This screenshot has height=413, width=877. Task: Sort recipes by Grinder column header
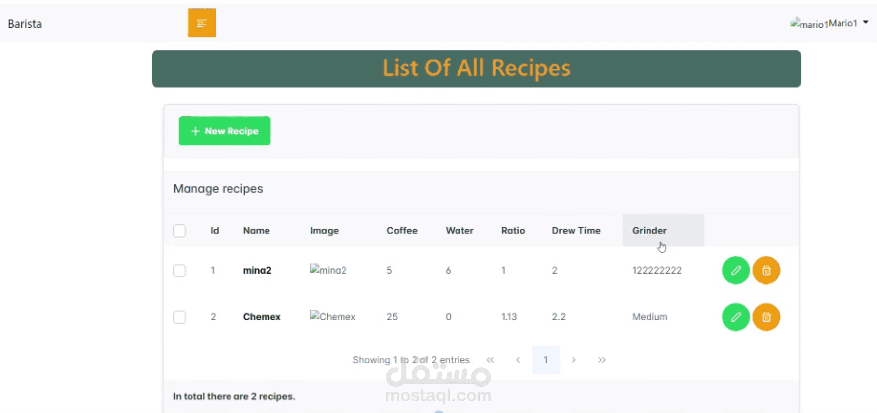tap(663, 230)
